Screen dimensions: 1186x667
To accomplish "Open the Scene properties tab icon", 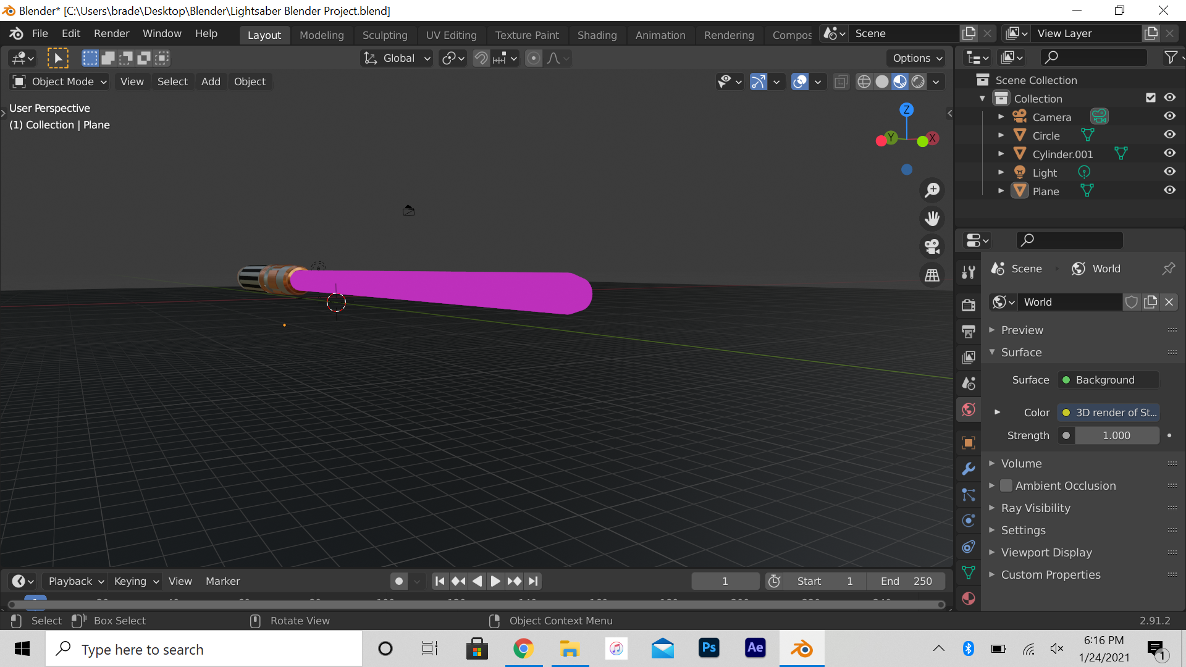I will [969, 383].
